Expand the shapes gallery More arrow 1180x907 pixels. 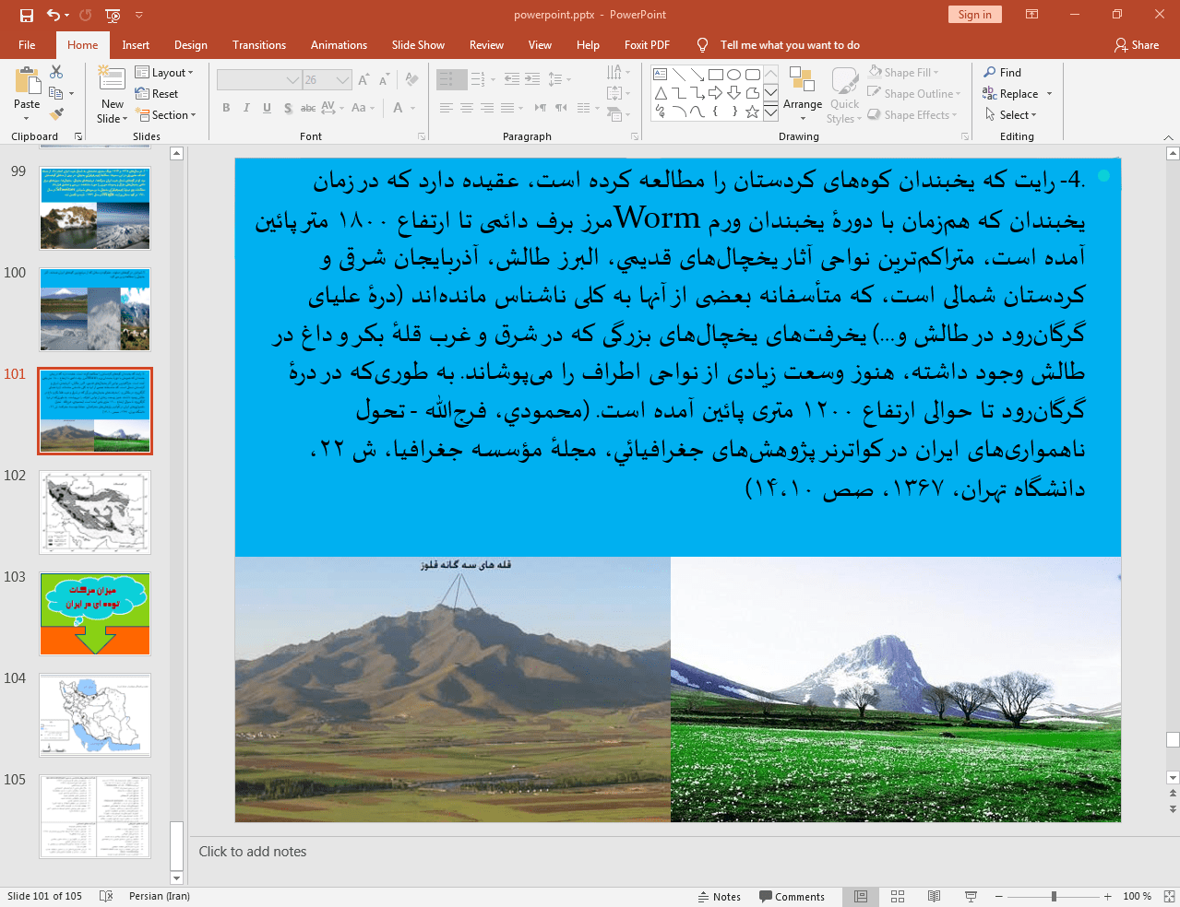[770, 112]
